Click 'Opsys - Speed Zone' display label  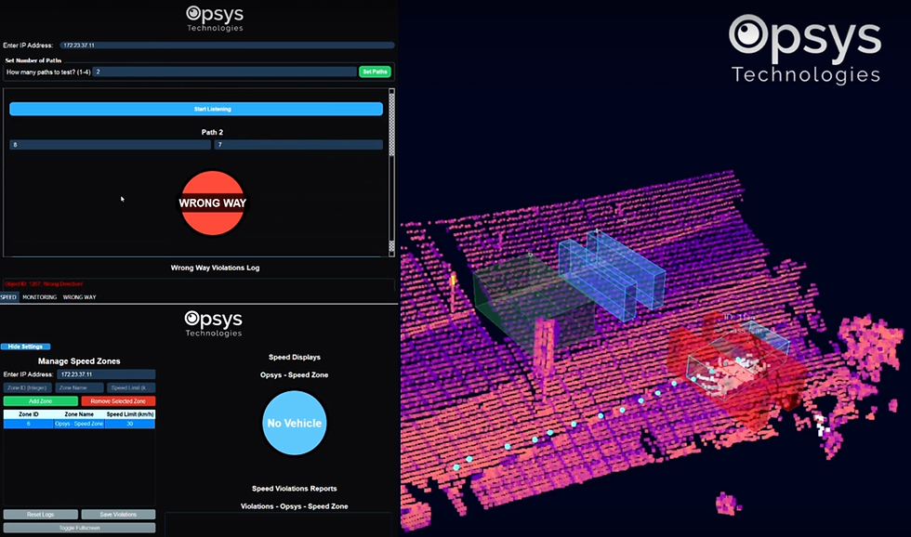[x=295, y=375]
